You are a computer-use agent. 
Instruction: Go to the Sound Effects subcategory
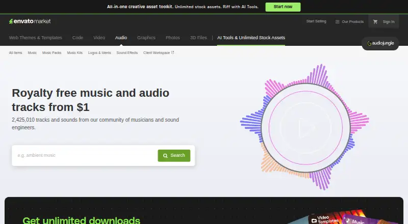click(x=127, y=53)
